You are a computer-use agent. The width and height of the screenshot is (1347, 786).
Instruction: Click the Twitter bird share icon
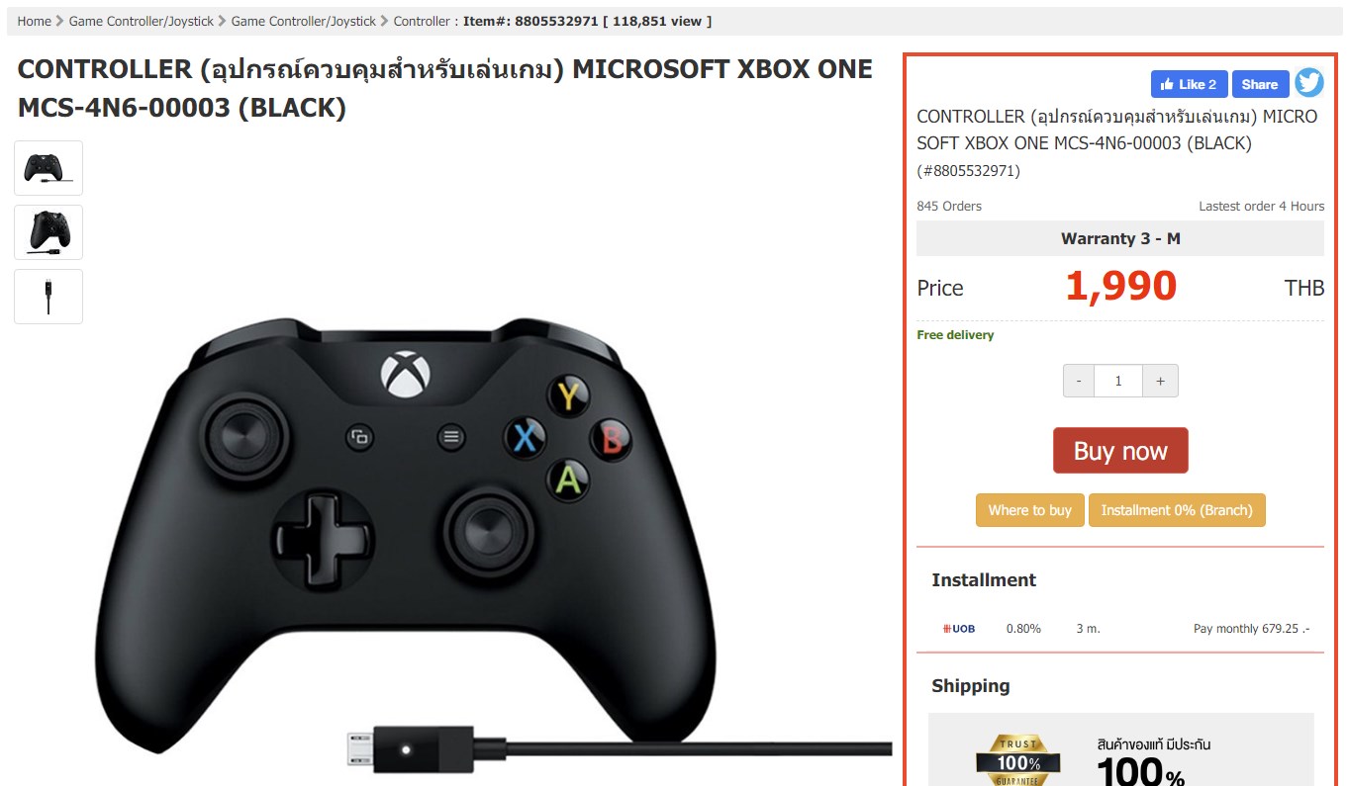[x=1308, y=83]
